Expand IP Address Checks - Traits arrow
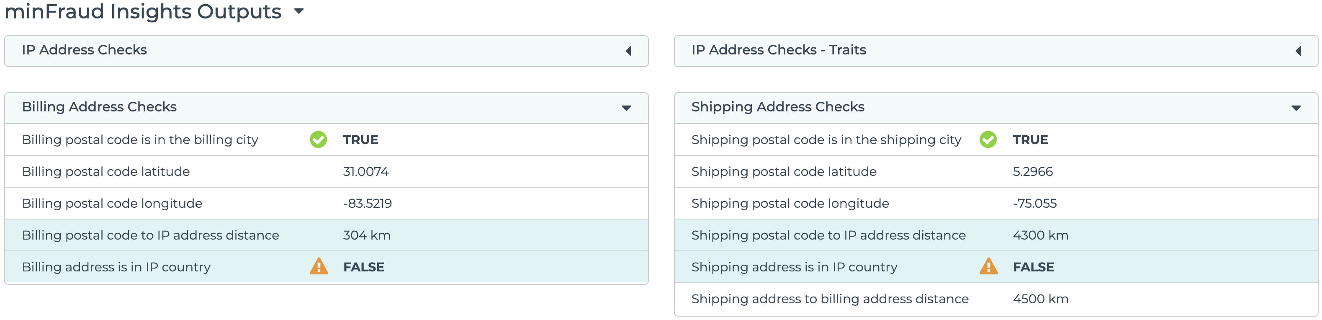The height and width of the screenshot is (320, 1322). (1299, 51)
